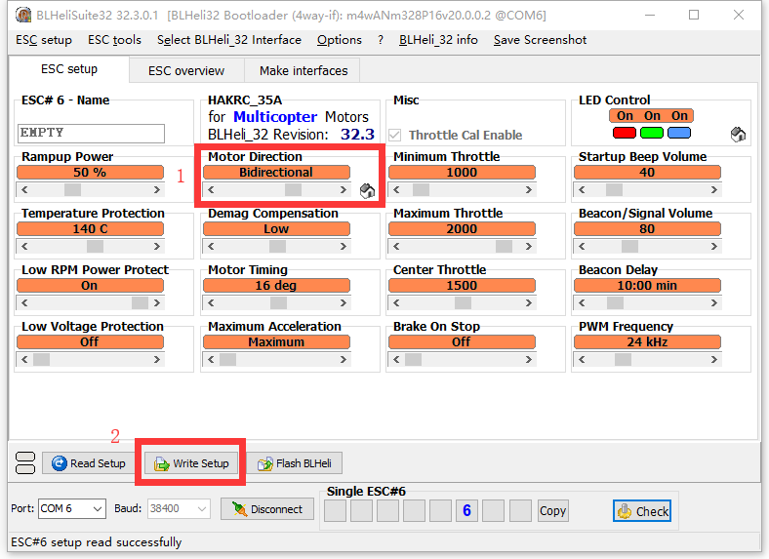Image resolution: width=769 pixels, height=559 pixels.
Task: Increase Temperature Protection right arrow
Action: pyautogui.click(x=157, y=246)
